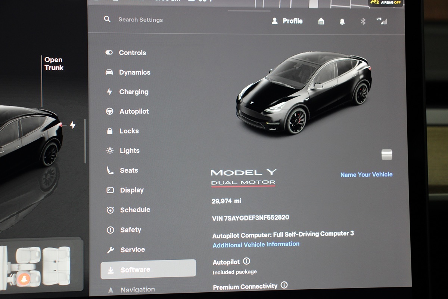The image size is (448, 299).
Task: Click the silver paint color swatch
Action: (387, 154)
